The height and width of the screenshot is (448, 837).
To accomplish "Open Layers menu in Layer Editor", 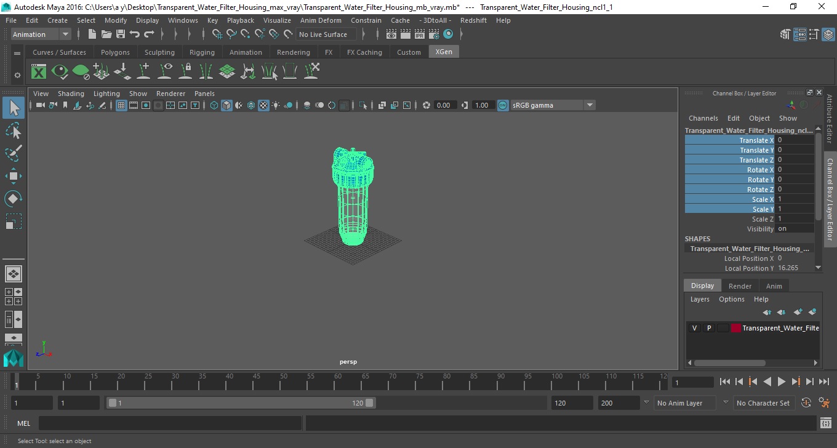I will pos(700,299).
